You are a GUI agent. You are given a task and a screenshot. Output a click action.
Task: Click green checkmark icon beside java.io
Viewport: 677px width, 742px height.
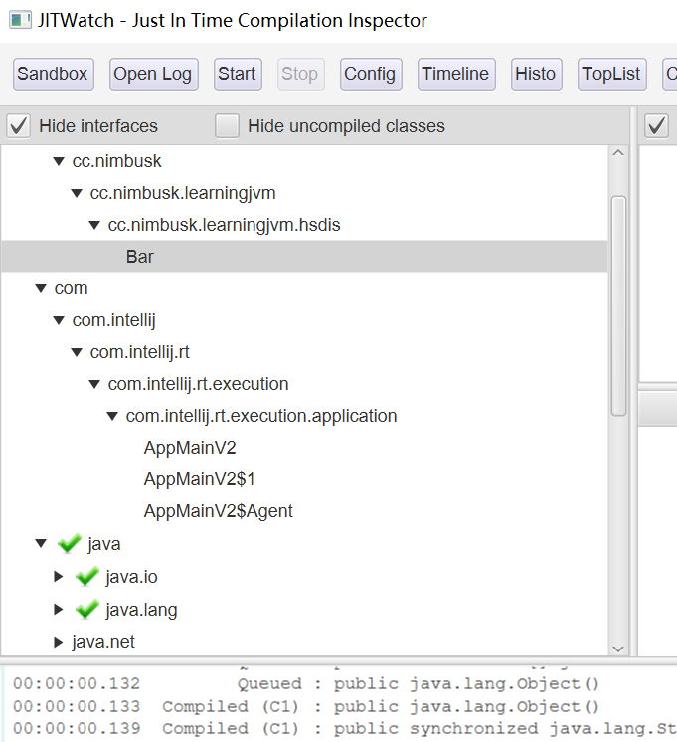pyautogui.click(x=87, y=577)
